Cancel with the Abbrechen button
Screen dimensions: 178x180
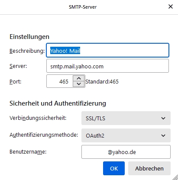tap(149, 168)
